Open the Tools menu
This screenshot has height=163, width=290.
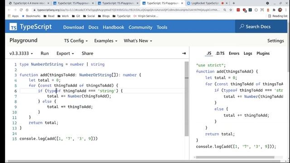[162, 27]
